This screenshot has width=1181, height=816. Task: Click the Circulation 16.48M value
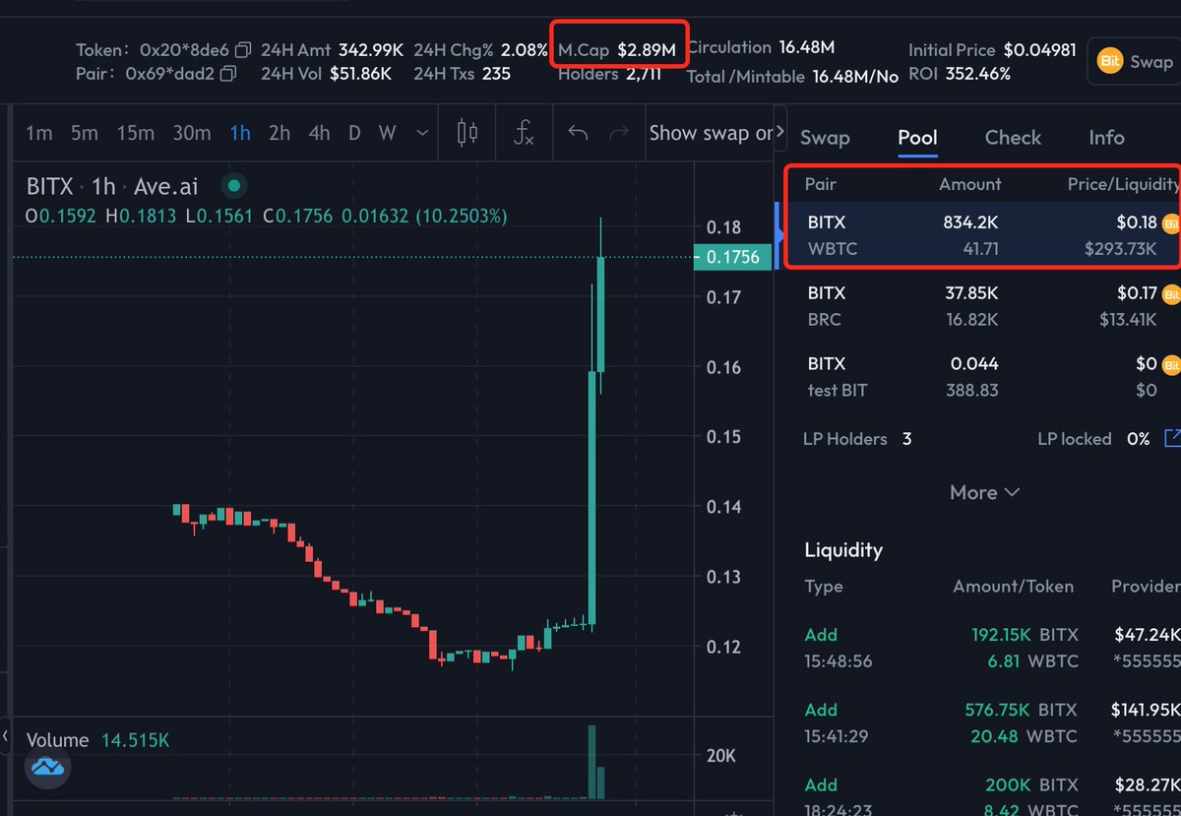point(807,47)
